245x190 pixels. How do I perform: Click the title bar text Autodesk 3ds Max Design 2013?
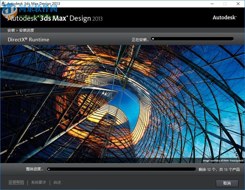coord(33,4)
